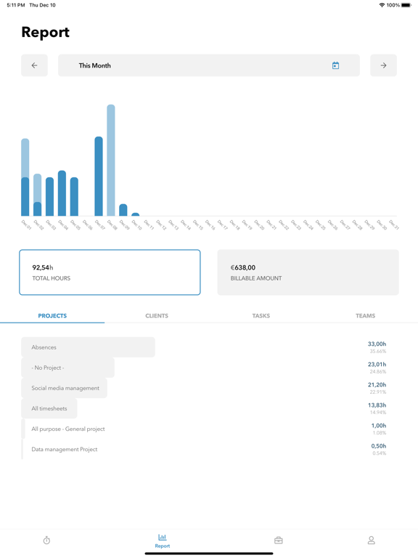Select the Billable Amount card
418x558 pixels.
pos(308,272)
